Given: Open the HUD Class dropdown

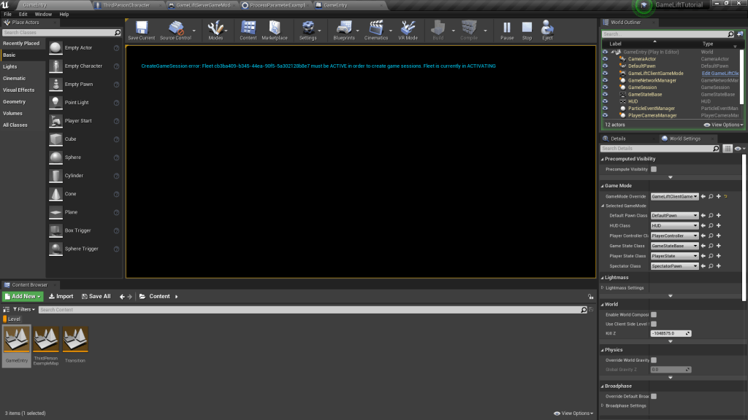Looking at the screenshot, I should tap(674, 226).
